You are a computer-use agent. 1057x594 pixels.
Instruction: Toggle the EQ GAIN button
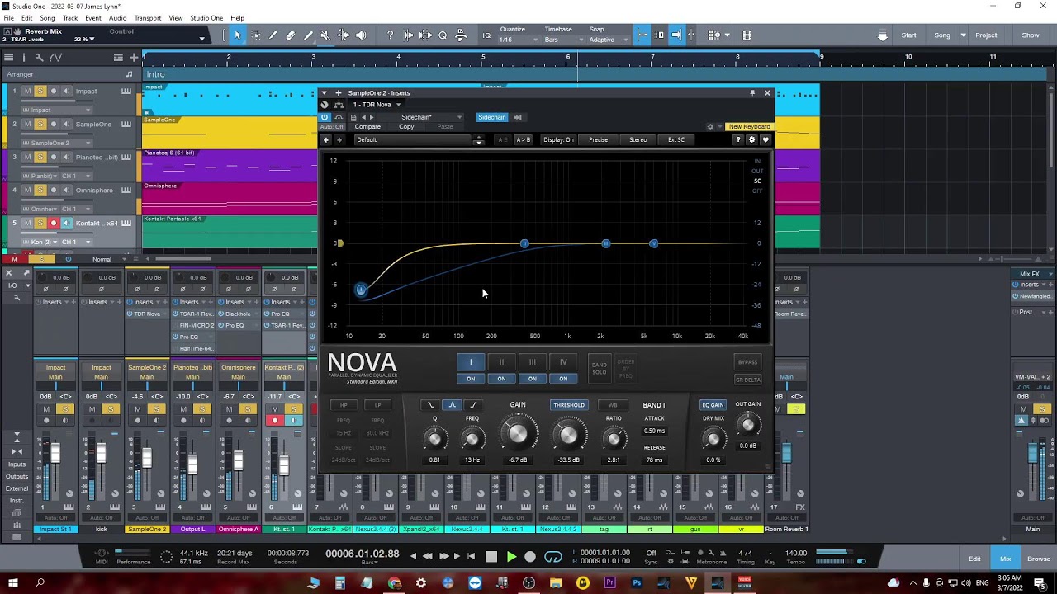pos(713,405)
